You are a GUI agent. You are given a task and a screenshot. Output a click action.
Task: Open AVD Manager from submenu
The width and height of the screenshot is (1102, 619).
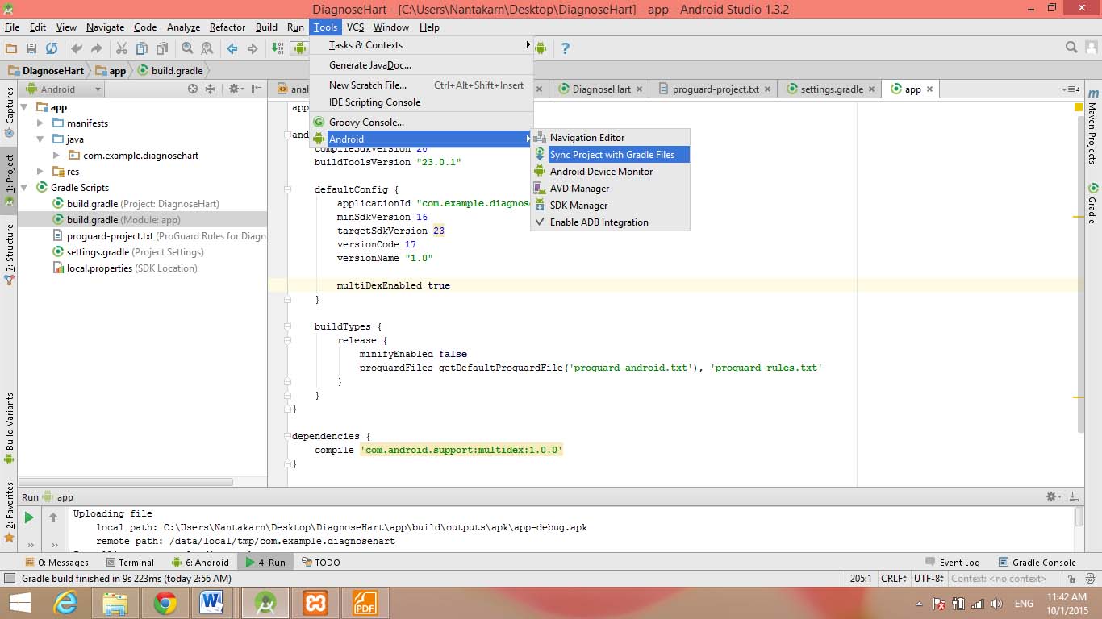click(x=610, y=189)
